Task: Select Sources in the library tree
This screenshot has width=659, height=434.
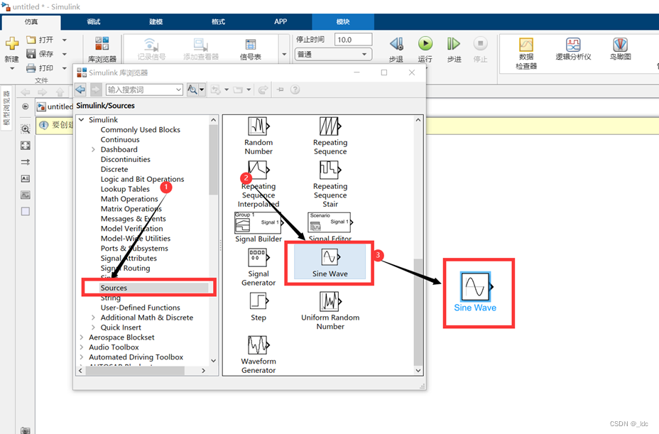Action: (114, 288)
